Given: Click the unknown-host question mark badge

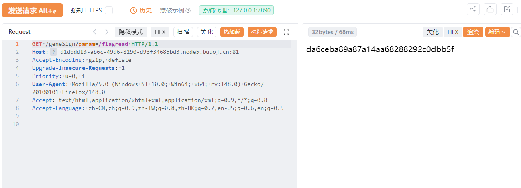Looking at the screenshot, I should pyautogui.click(x=53, y=52).
